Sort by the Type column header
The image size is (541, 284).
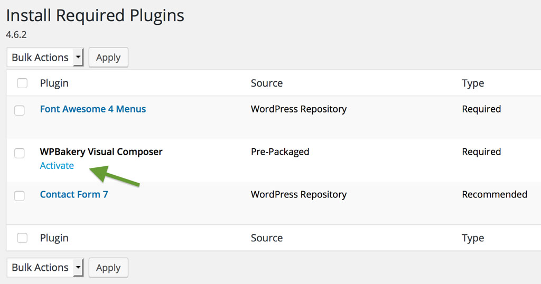pyautogui.click(x=473, y=83)
